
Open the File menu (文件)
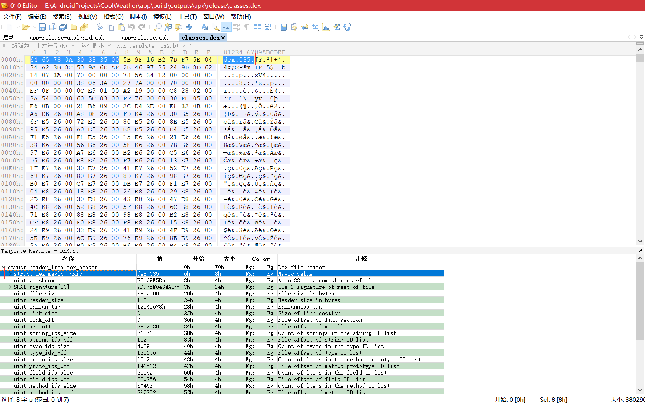(12, 16)
